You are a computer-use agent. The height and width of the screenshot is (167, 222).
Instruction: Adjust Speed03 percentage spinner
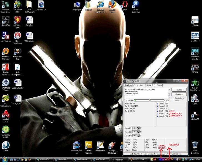(x=138, y=136)
